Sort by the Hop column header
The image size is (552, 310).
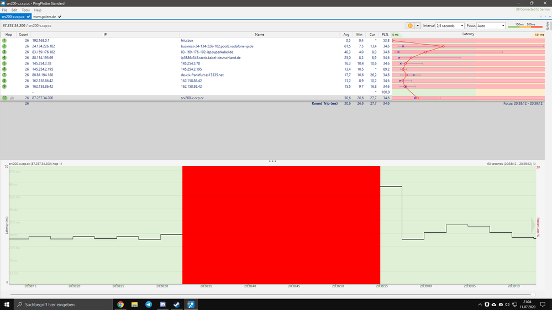[8, 34]
